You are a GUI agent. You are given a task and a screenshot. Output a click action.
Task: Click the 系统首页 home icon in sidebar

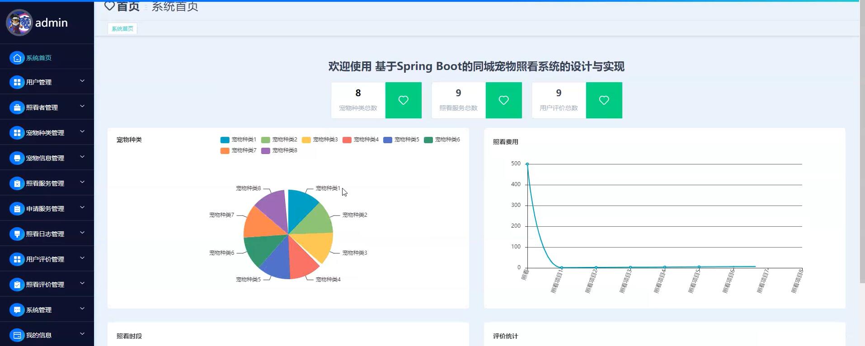tap(17, 58)
